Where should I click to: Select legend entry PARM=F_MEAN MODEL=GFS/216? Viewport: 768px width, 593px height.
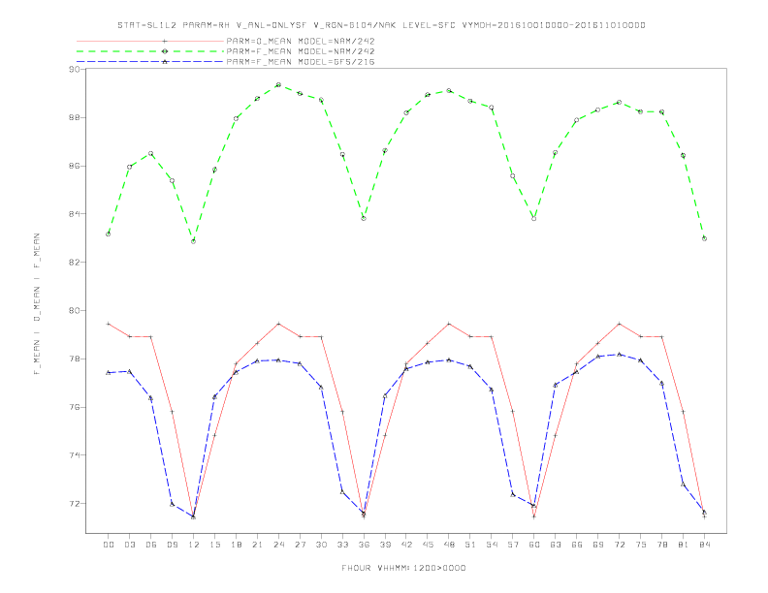(301, 62)
